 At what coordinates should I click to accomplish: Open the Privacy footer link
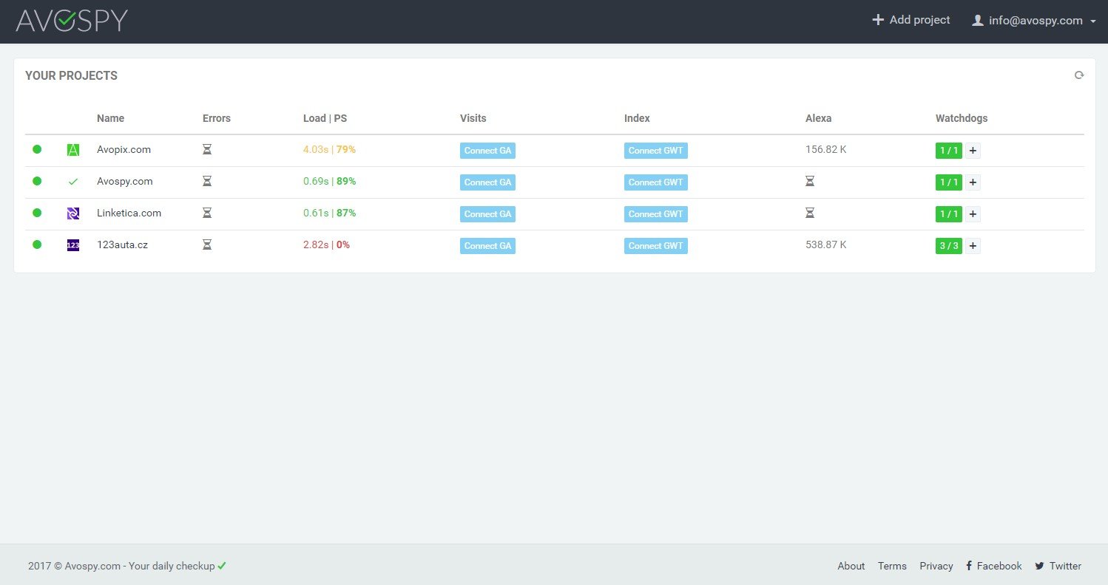click(x=936, y=566)
